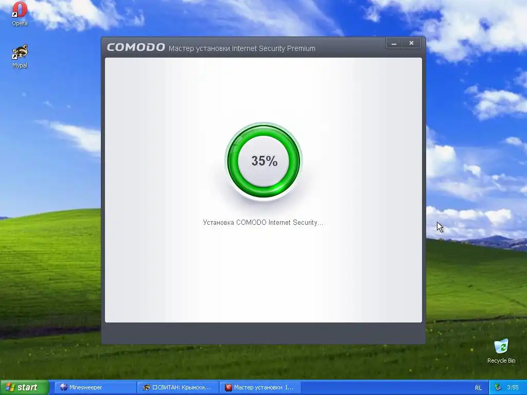Click the COMODO logo in the title bar
Screen dimensions: 527x395
point(136,47)
